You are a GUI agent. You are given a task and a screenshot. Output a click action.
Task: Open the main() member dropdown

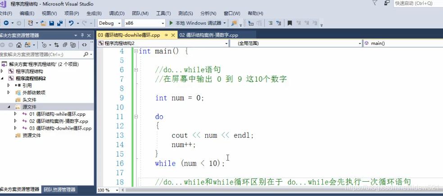pyautogui.click(x=403, y=44)
